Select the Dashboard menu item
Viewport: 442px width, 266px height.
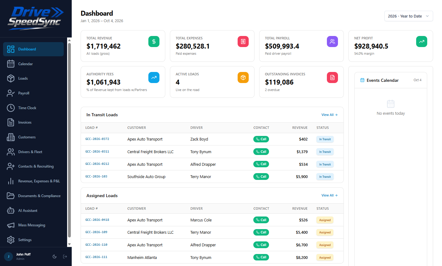click(x=33, y=49)
